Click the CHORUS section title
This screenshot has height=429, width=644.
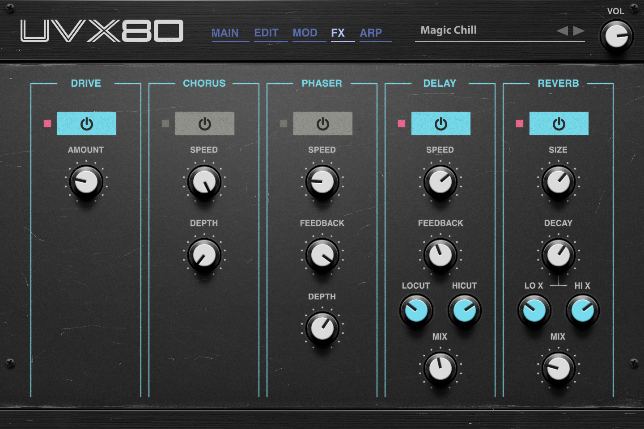(204, 83)
